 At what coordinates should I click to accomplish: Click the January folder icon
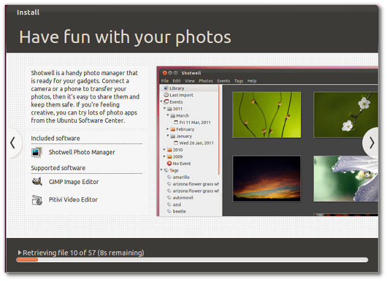pos(173,136)
